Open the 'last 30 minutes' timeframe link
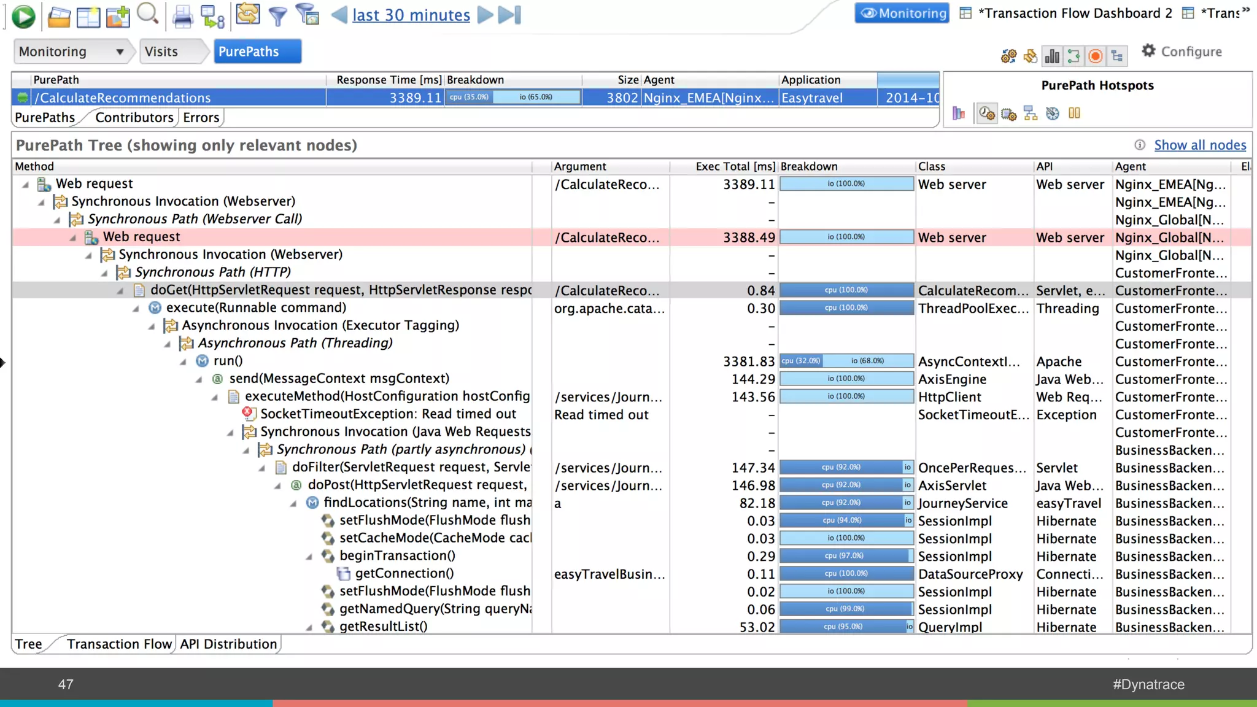 pyautogui.click(x=411, y=15)
